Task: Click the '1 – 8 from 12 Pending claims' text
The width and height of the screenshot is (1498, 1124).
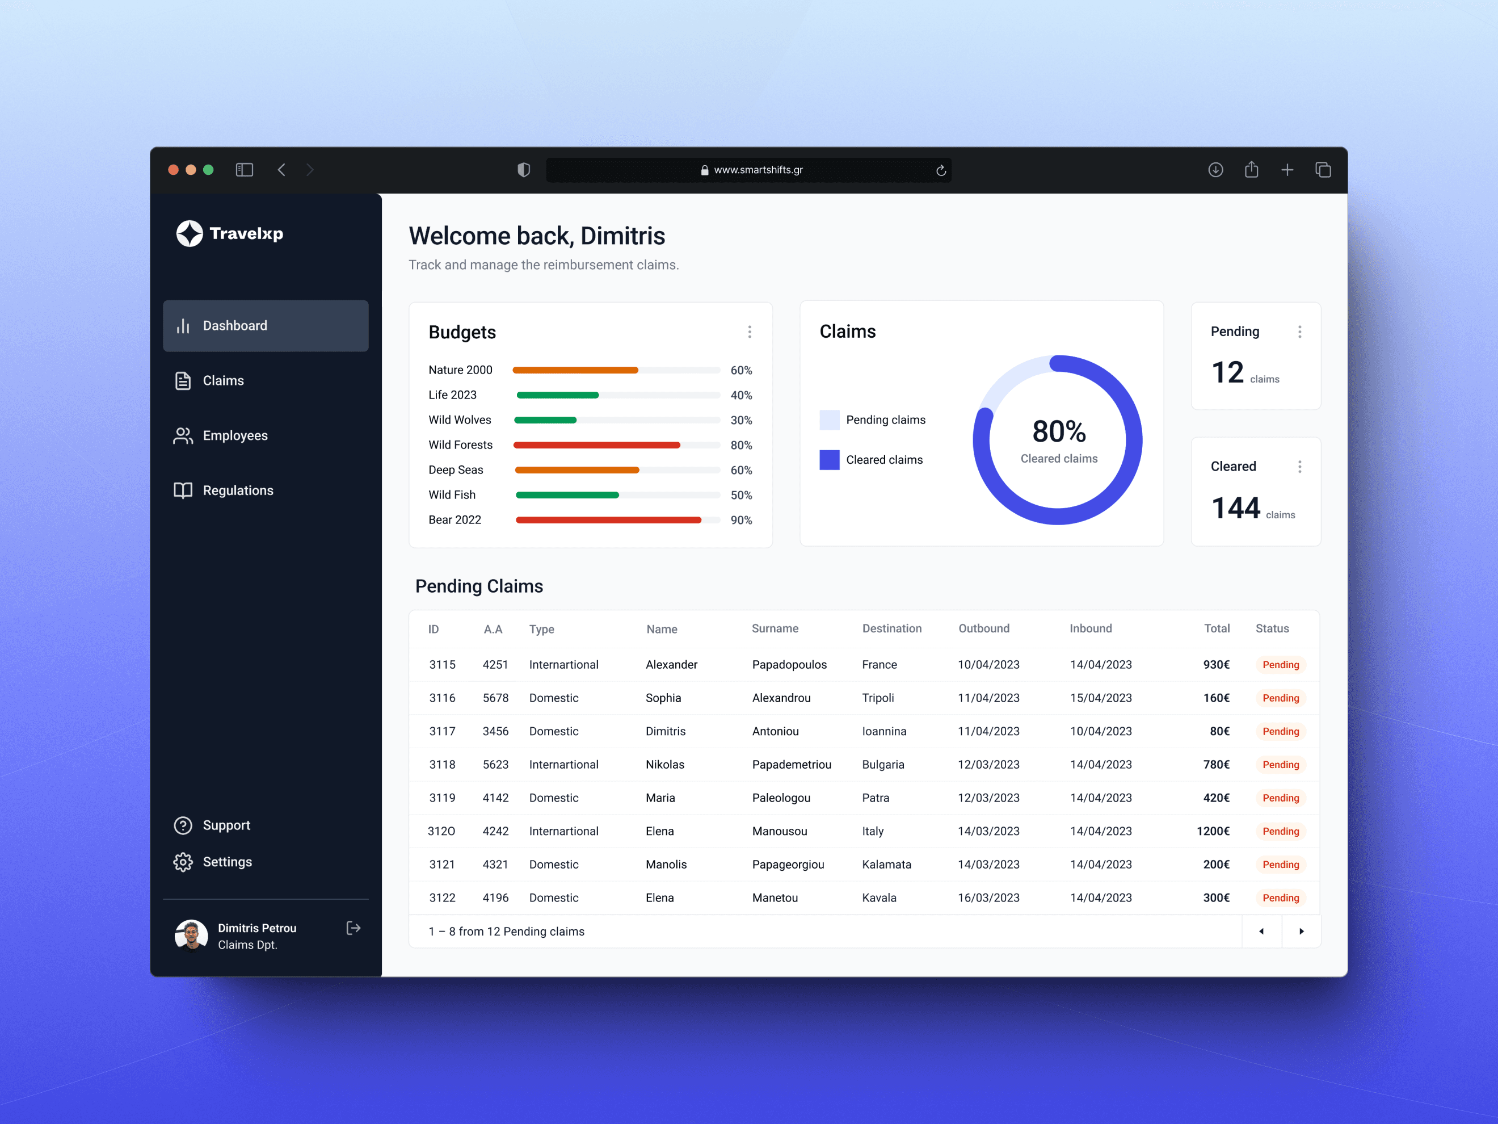Action: 506,932
